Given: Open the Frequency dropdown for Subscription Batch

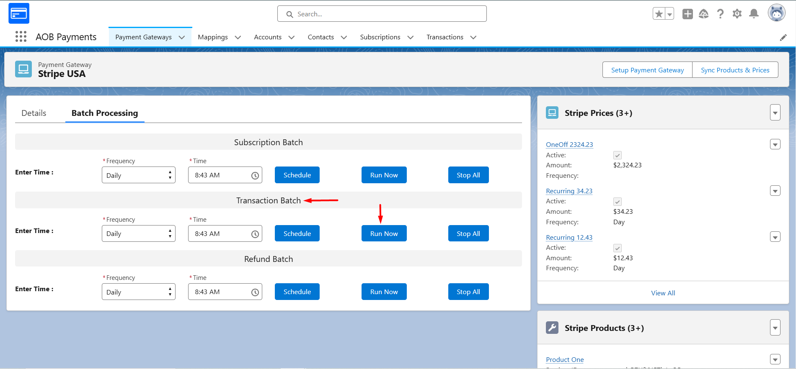Looking at the screenshot, I should [139, 175].
